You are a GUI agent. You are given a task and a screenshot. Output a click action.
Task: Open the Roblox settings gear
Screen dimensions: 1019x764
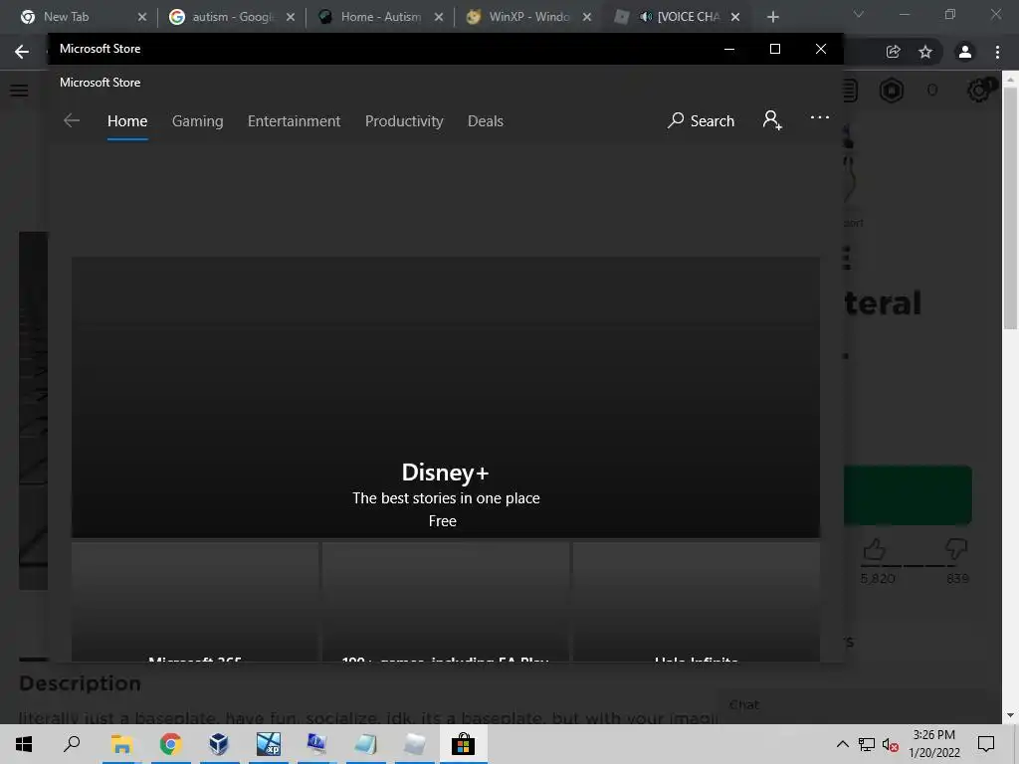979,91
